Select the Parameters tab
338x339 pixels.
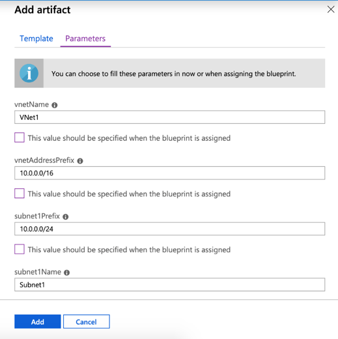[85, 38]
